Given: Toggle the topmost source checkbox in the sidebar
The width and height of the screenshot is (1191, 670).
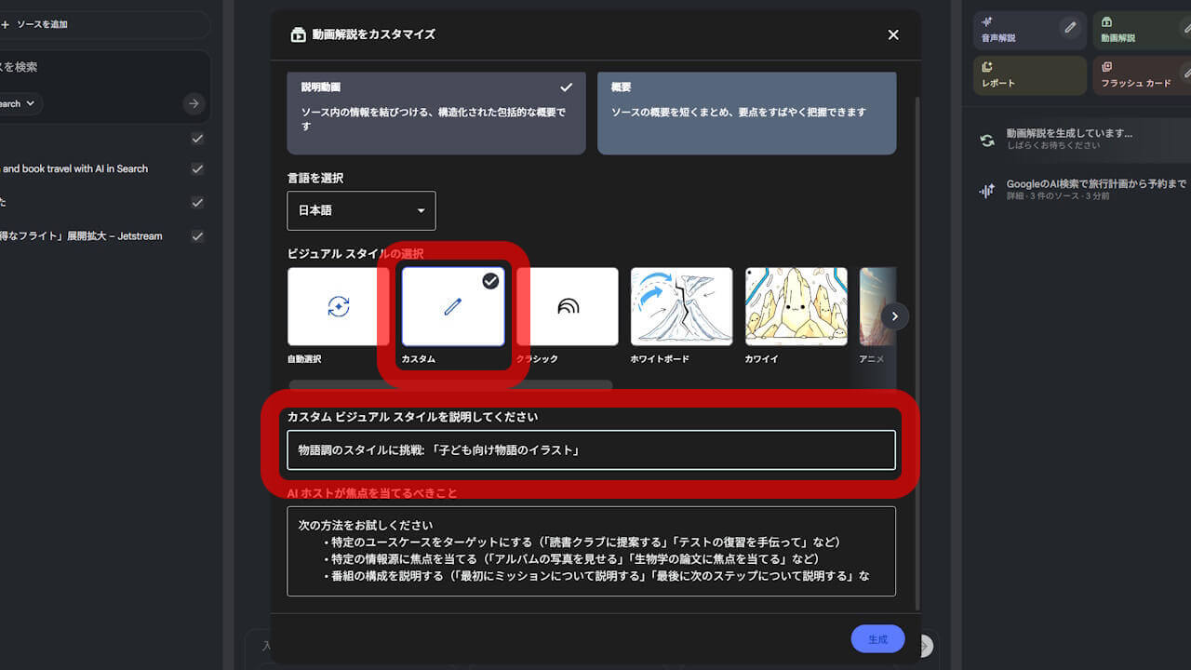Looking at the screenshot, I should point(197,138).
